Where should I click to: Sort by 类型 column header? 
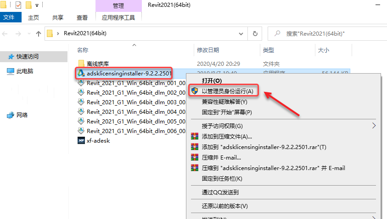click(x=268, y=50)
